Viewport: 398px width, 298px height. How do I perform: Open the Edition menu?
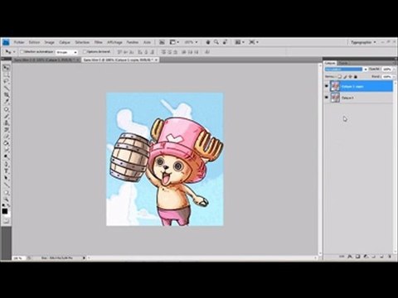point(34,42)
